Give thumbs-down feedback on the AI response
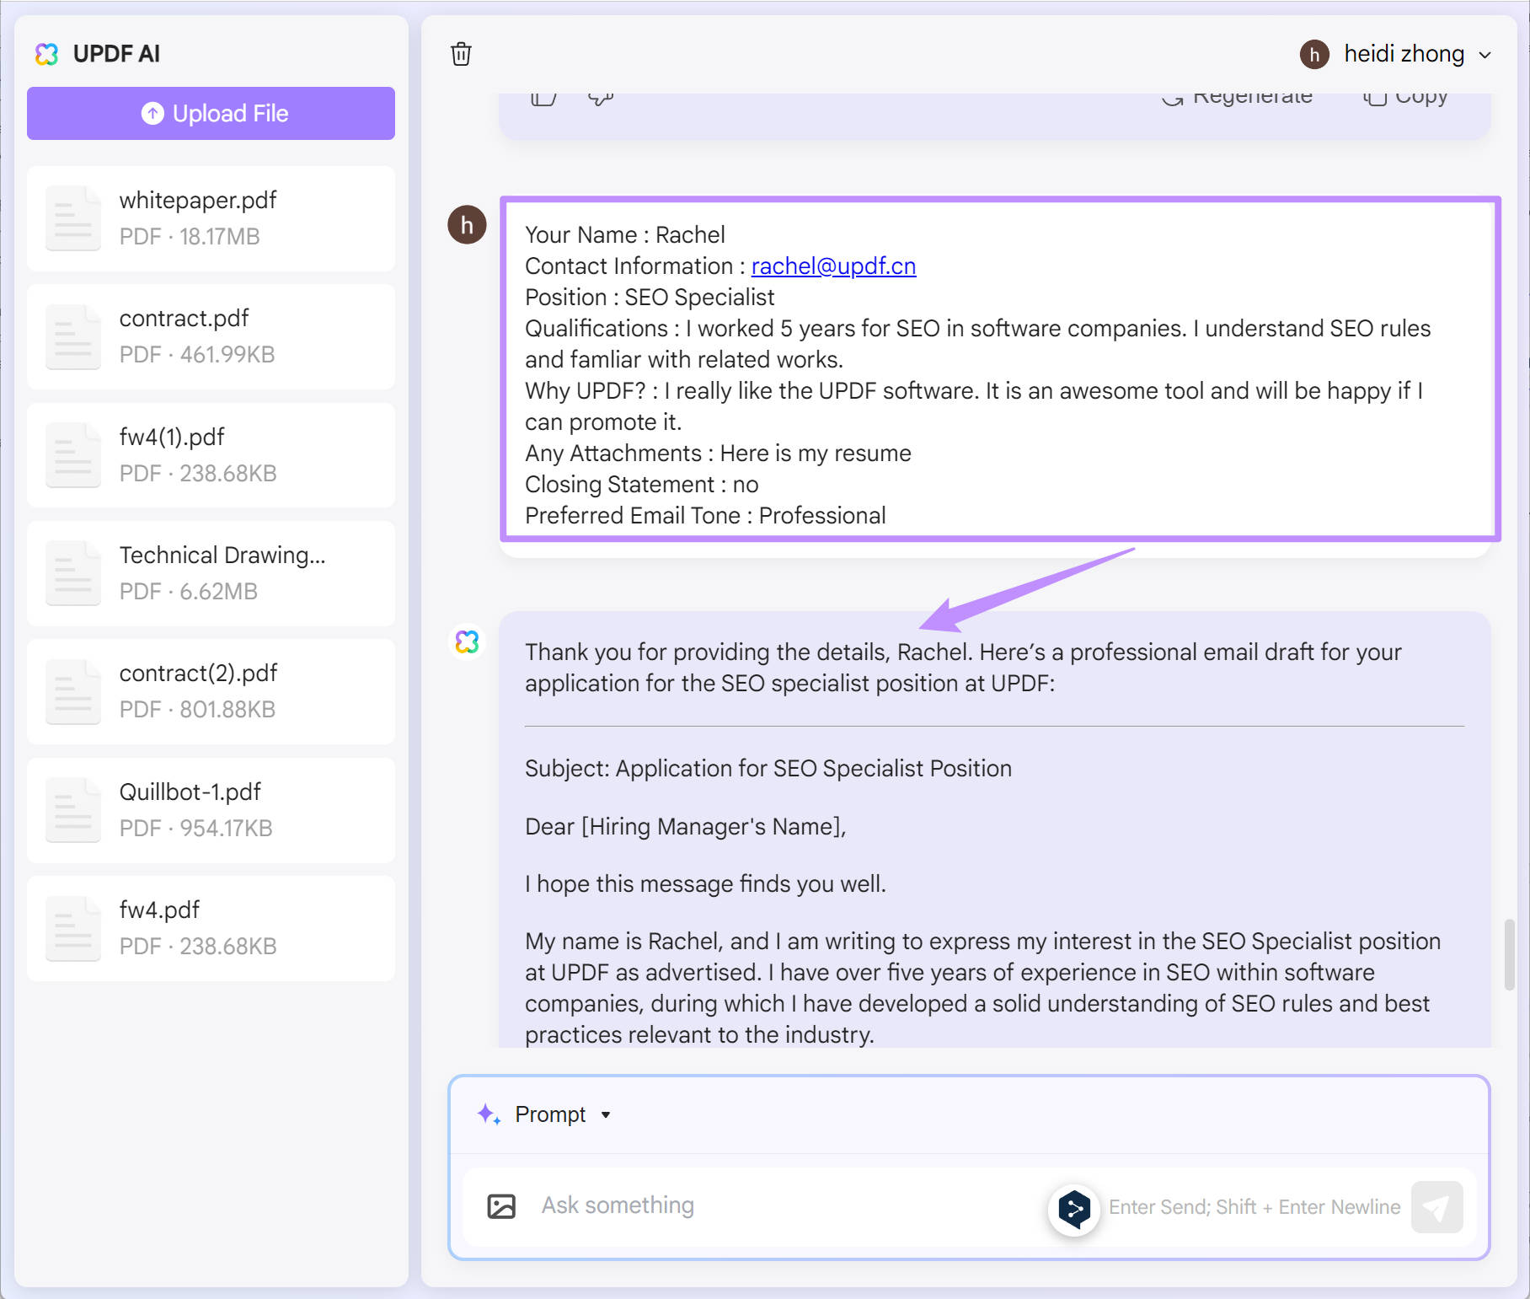This screenshot has height=1299, width=1530. click(601, 95)
